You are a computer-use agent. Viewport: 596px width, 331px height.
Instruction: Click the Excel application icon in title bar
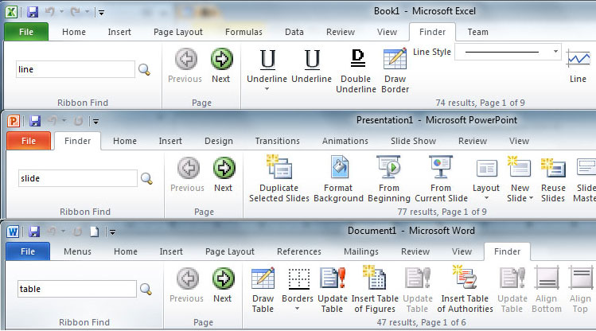coord(11,12)
